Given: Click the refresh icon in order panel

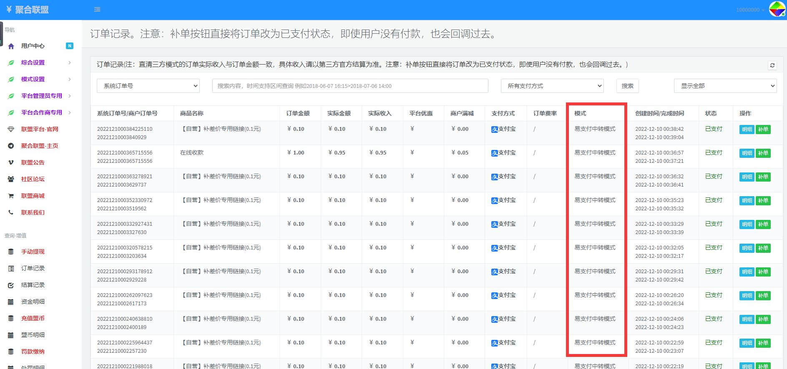Looking at the screenshot, I should (772, 65).
